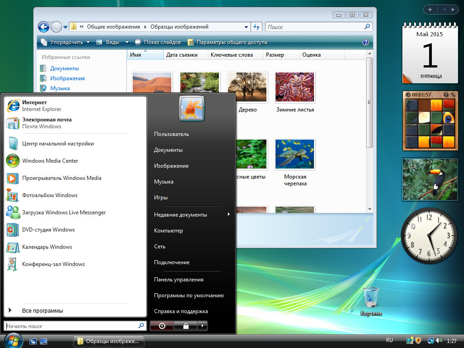The height and width of the screenshot is (348, 464).
Task: Expand the Виды dropdown arrow
Action: click(x=127, y=42)
